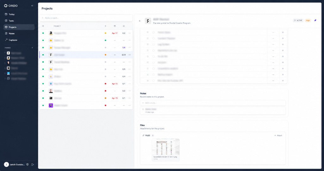Click the red priority dot on Apr 15 row
Image resolution: width=324 pixels, height=171 pixels.
click(105, 84)
